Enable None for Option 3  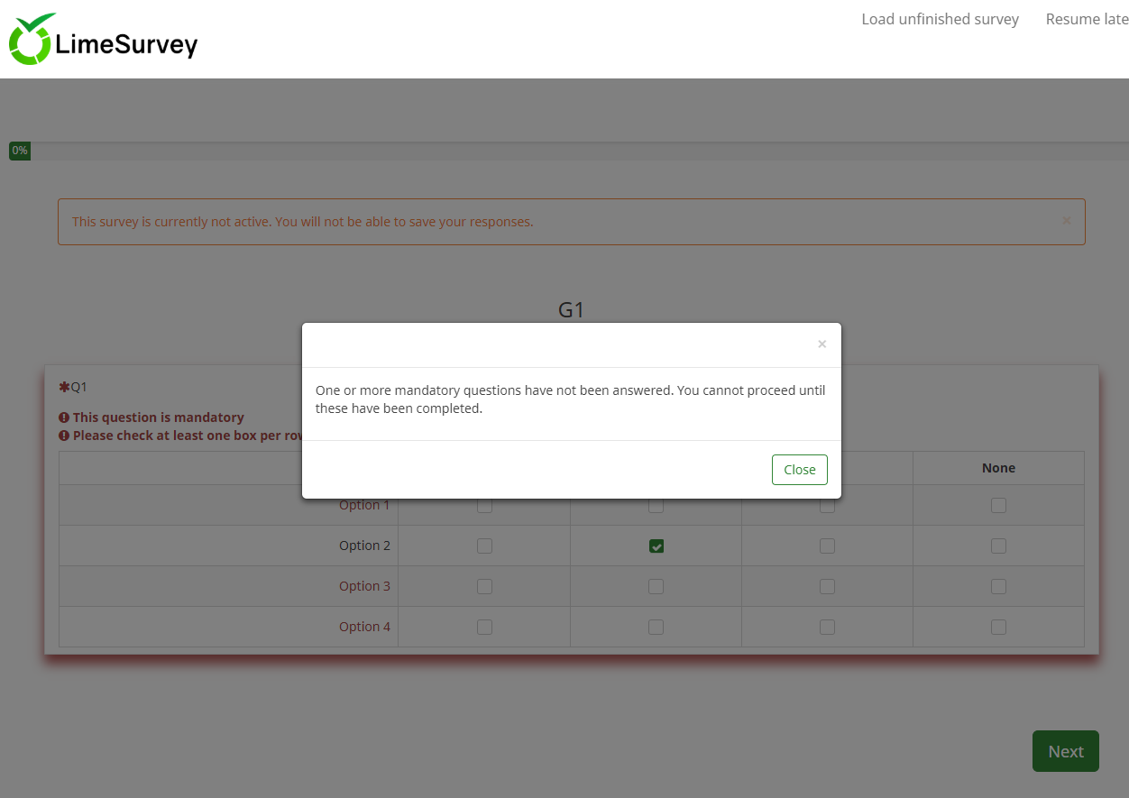[998, 587]
